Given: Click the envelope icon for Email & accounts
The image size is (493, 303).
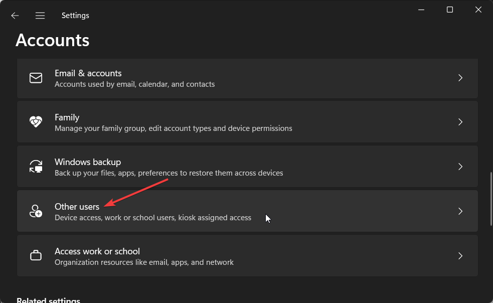Looking at the screenshot, I should click(36, 78).
